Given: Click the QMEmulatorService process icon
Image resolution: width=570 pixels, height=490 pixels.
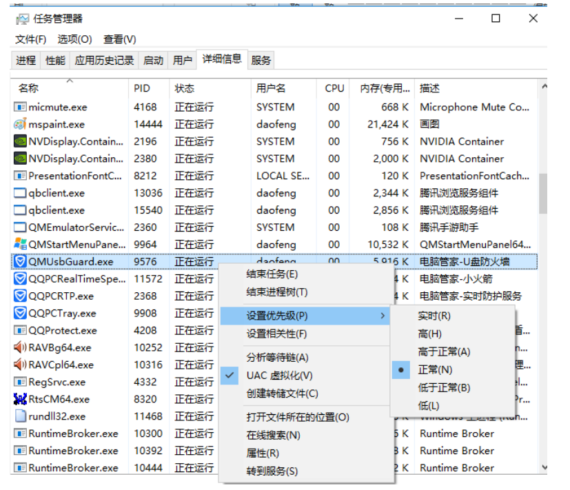Looking at the screenshot, I should click(20, 227).
